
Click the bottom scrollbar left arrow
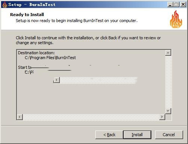(x=19, y=117)
